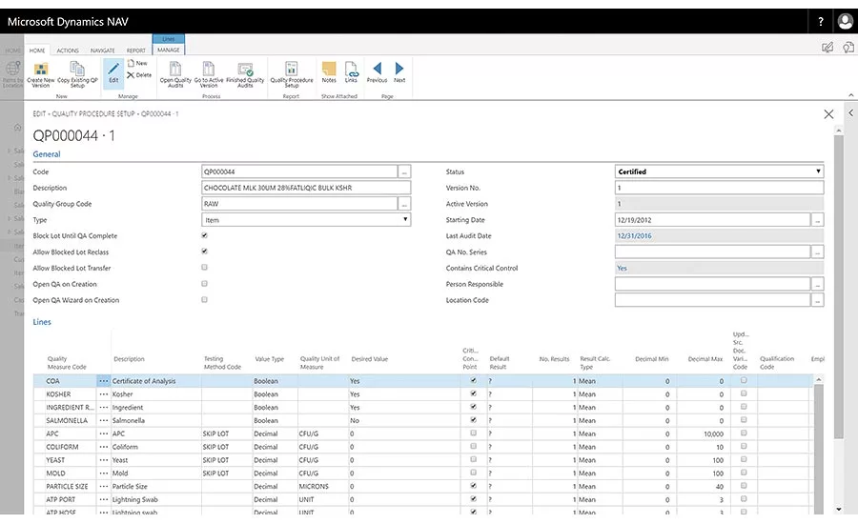Open the user account avatar
The height and width of the screenshot is (524, 858).
846,21
